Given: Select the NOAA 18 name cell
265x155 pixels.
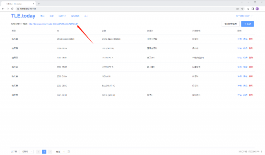Looking at the screenshot, I should tap(106, 76).
